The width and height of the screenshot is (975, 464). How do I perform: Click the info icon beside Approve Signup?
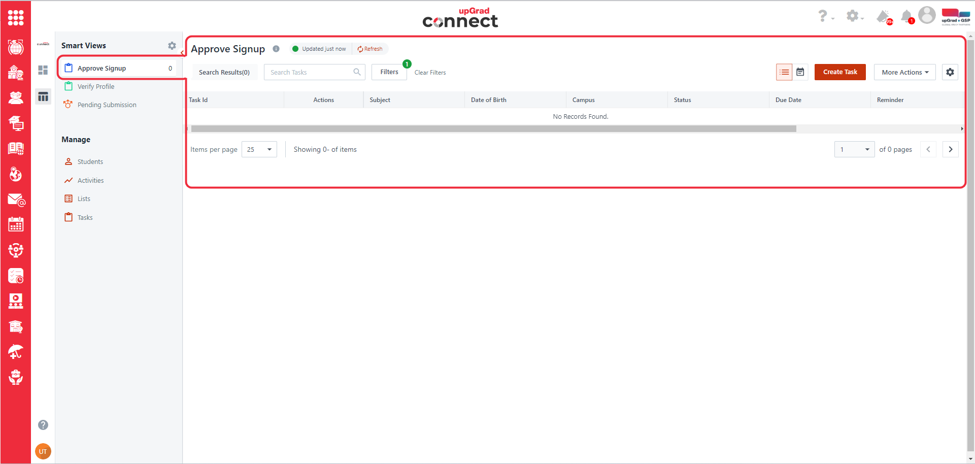pos(276,49)
